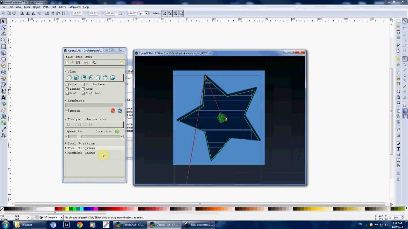
Task: Click skip to start animation button
Action: pyautogui.click(x=69, y=125)
